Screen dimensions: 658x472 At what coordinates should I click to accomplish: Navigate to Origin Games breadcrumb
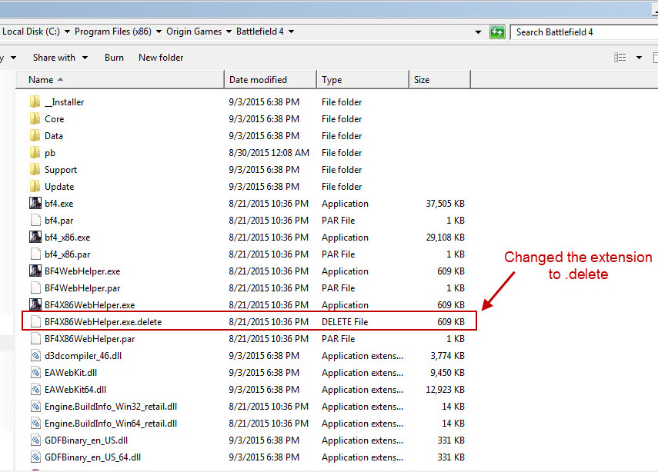coord(194,32)
